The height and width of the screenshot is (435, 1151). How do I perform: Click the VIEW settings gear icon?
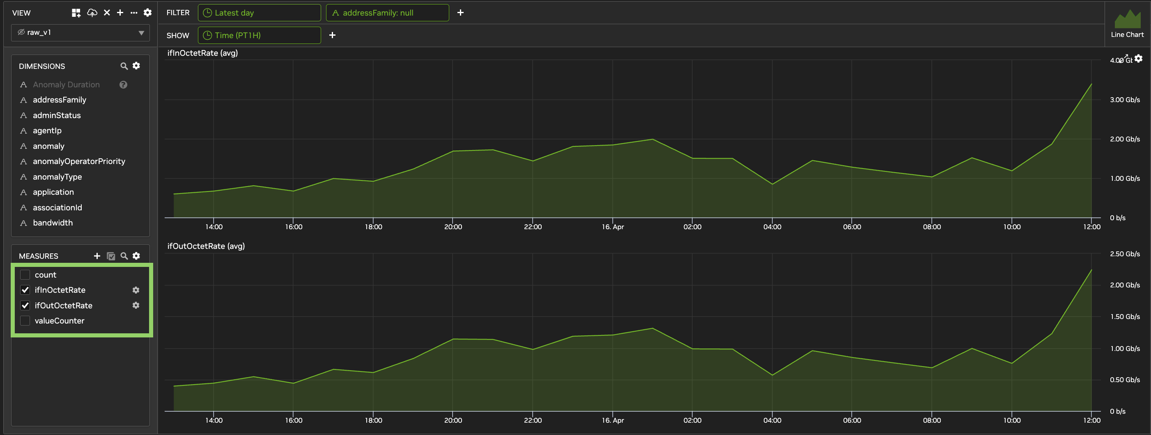pyautogui.click(x=147, y=12)
